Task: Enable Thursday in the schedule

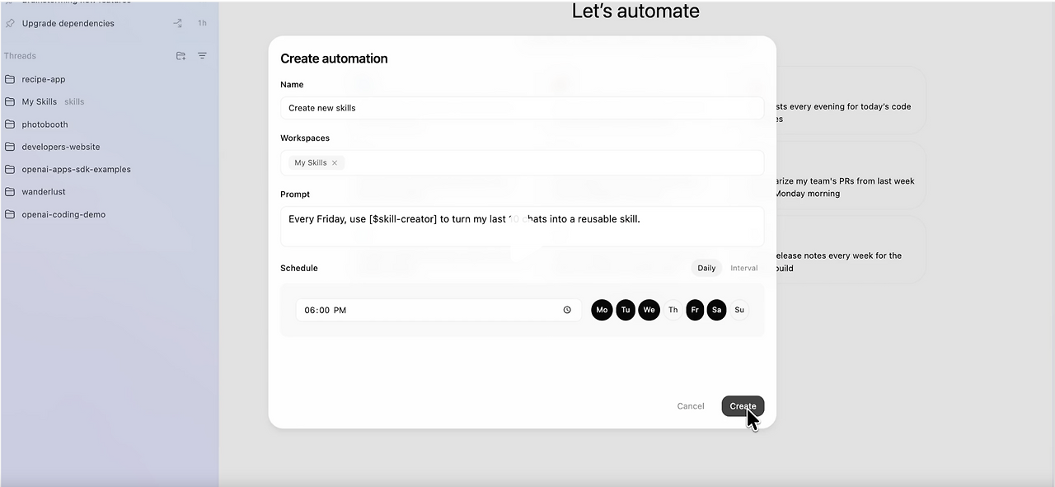Action: [x=673, y=310]
